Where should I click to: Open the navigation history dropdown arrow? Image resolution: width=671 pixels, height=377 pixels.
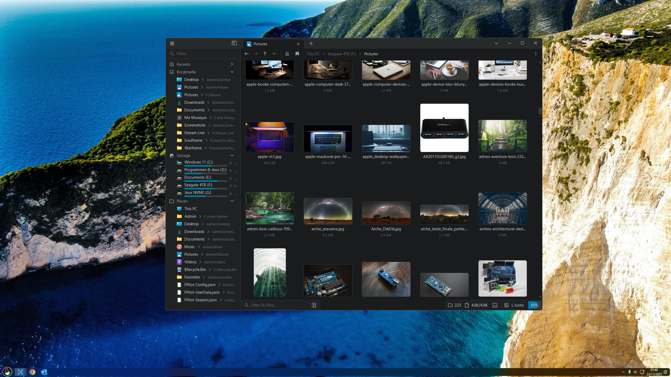click(274, 54)
